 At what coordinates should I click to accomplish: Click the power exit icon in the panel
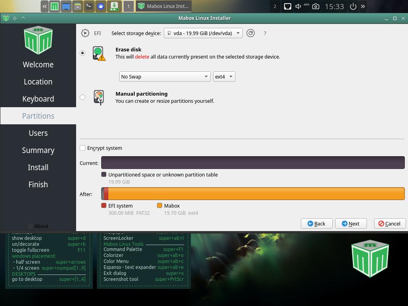(x=353, y=6)
